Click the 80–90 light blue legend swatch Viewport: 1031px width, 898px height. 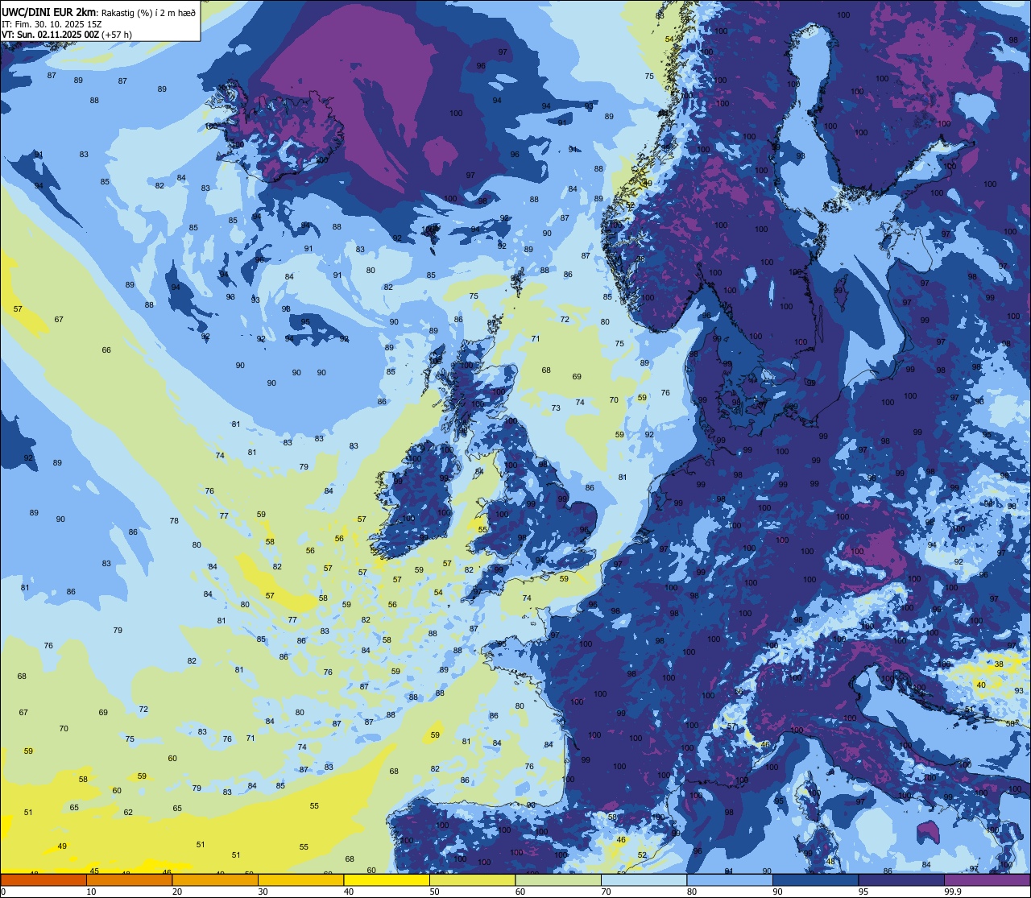(730, 879)
